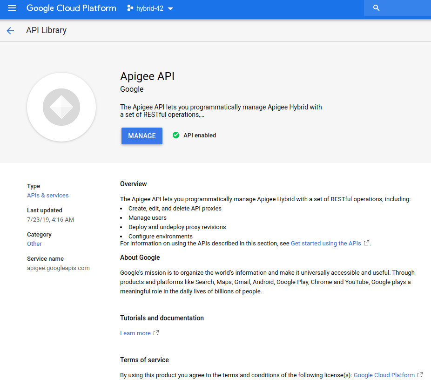
Task: Click the green API enabled checkmark
Action: coord(176,135)
